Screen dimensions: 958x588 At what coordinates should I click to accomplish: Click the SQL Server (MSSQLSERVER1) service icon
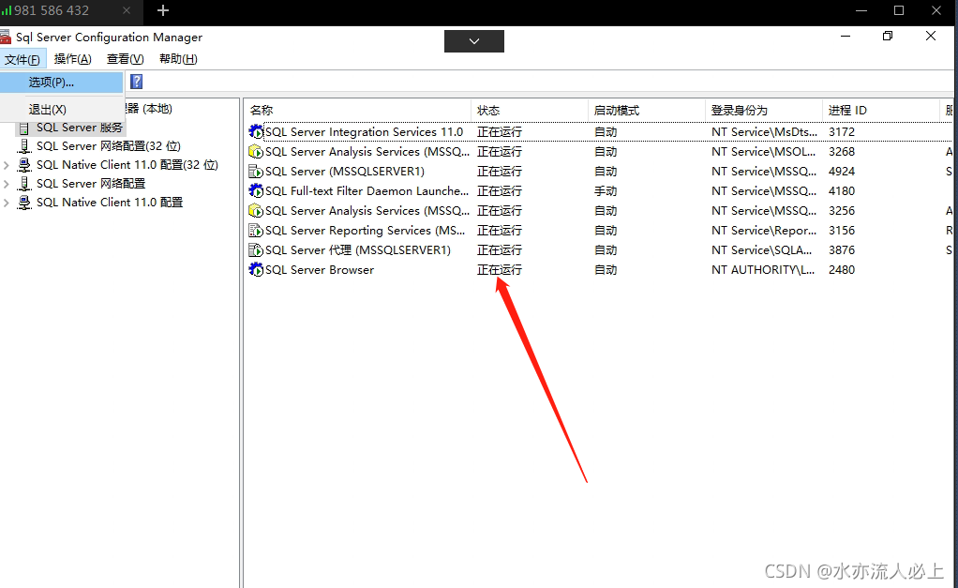click(256, 171)
